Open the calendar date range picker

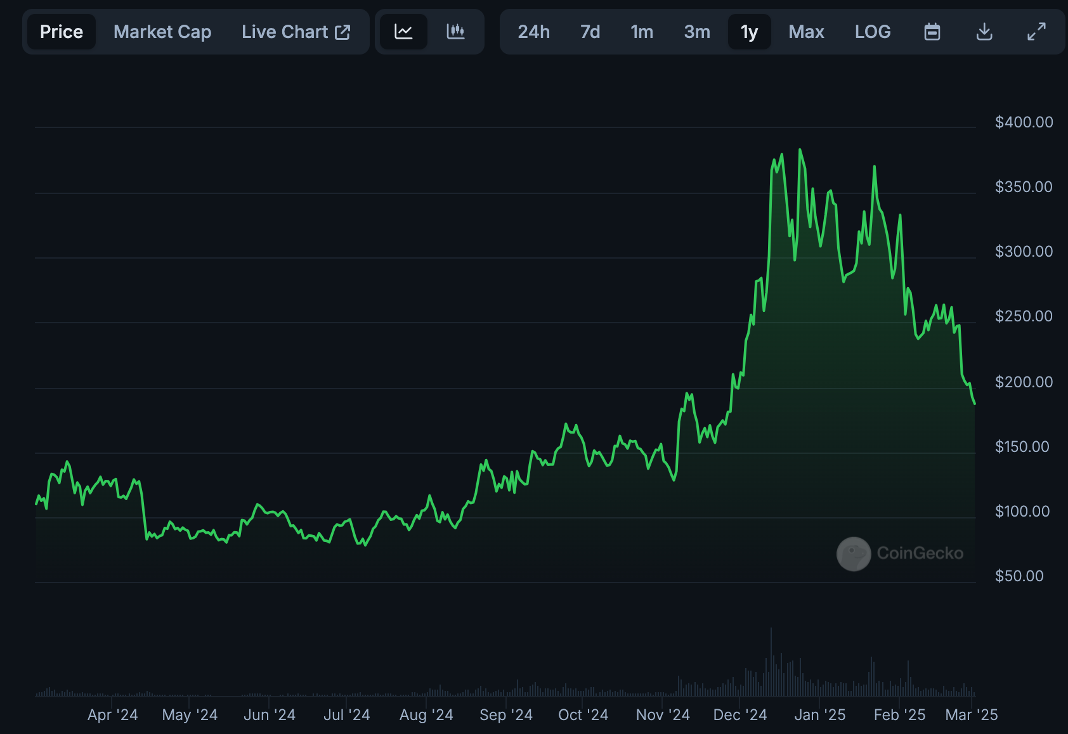932,32
